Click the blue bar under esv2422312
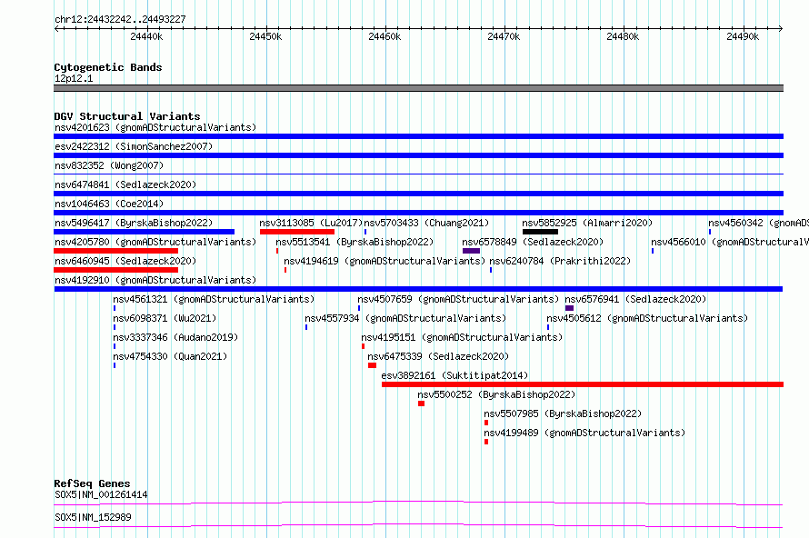Image resolution: width=809 pixels, height=538 pixels. point(418,155)
